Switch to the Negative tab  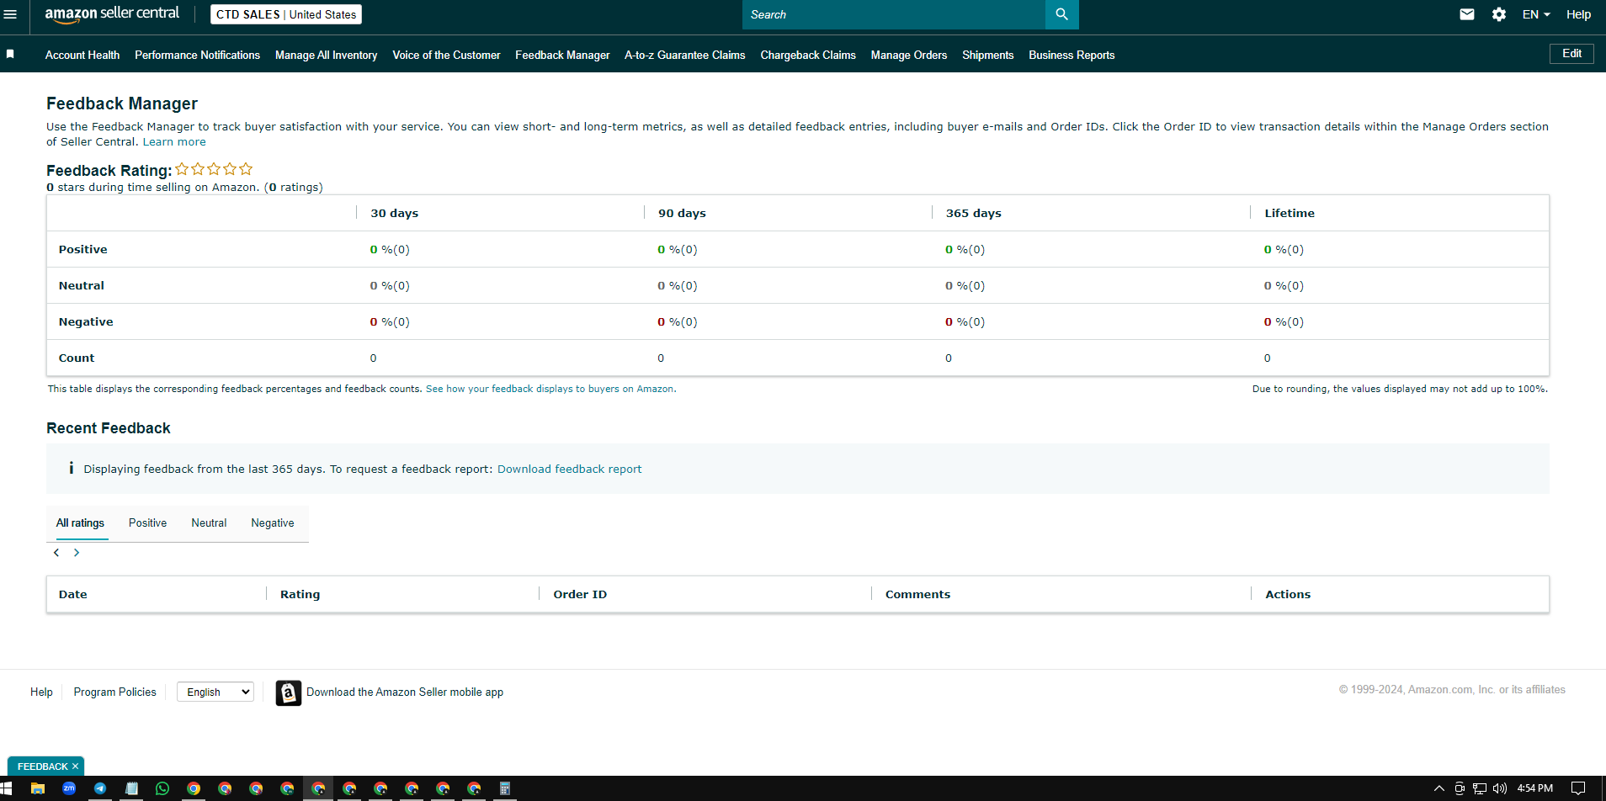[x=273, y=523]
